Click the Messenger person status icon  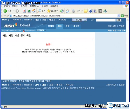tap(24, 31)
